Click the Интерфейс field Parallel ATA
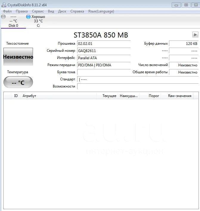Screen dimensions: 200x211 [104, 58]
